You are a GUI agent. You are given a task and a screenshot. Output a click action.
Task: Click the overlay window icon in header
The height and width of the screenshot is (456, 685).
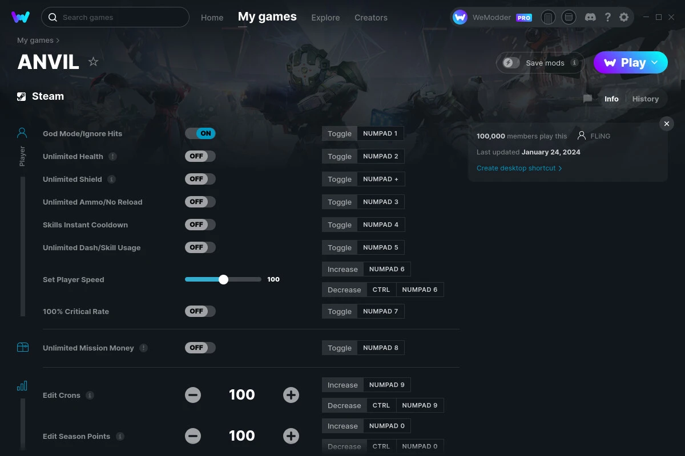click(x=569, y=17)
